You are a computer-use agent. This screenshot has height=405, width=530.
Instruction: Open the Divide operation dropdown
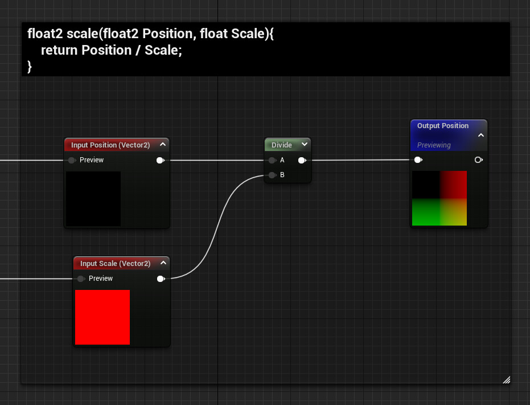[304, 145]
